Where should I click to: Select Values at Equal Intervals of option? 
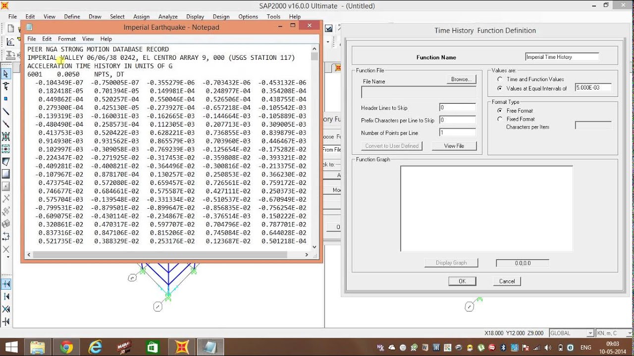[500, 89]
